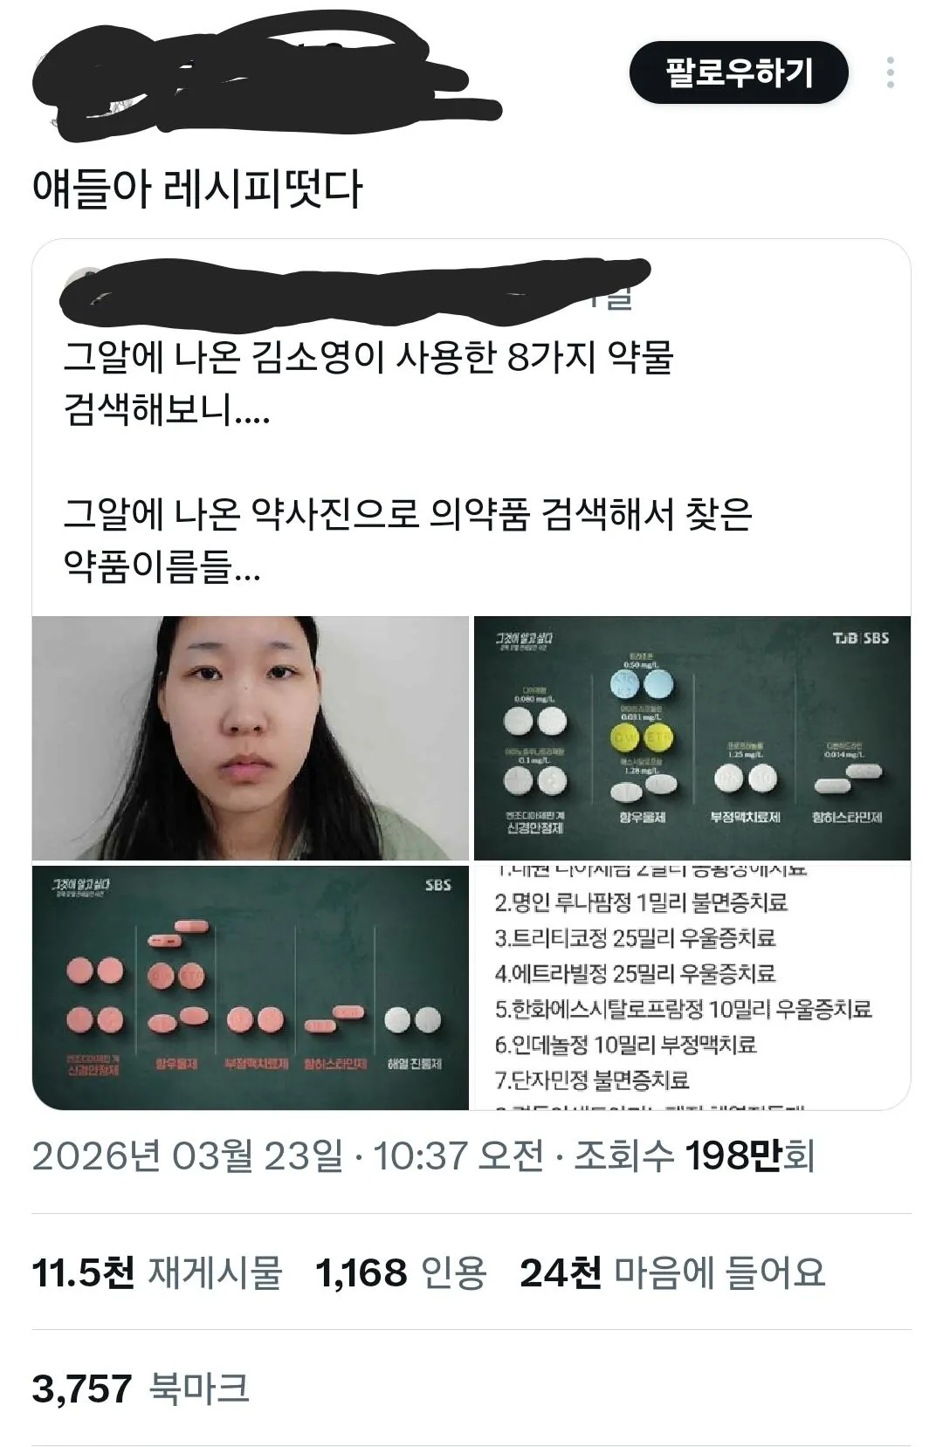This screenshot has width=943, height=1447.
Task: Click the line 6.인데놀정 10밀리 부정맥치료
Action: pyautogui.click(x=625, y=1045)
